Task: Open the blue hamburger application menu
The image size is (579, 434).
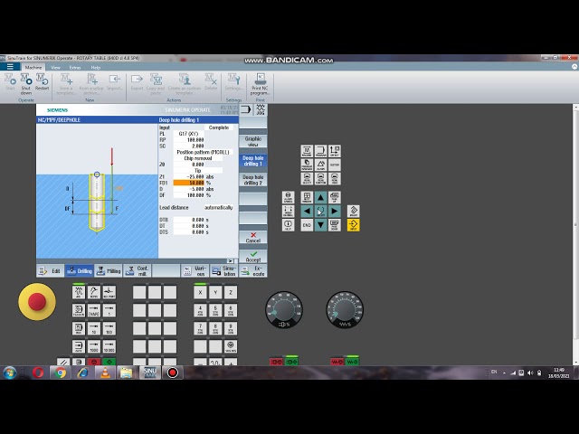Action: (10, 67)
